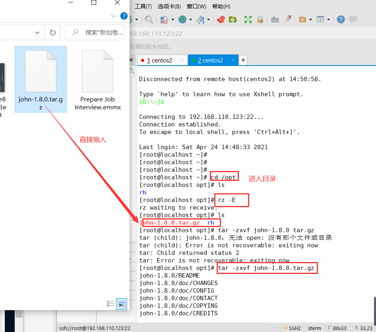Click the terminal line 'john-1.8.0/doc/COPYING'
The height and width of the screenshot is (332, 376).
tap(178, 306)
